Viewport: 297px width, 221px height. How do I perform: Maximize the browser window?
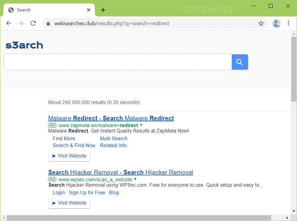[270, 6]
